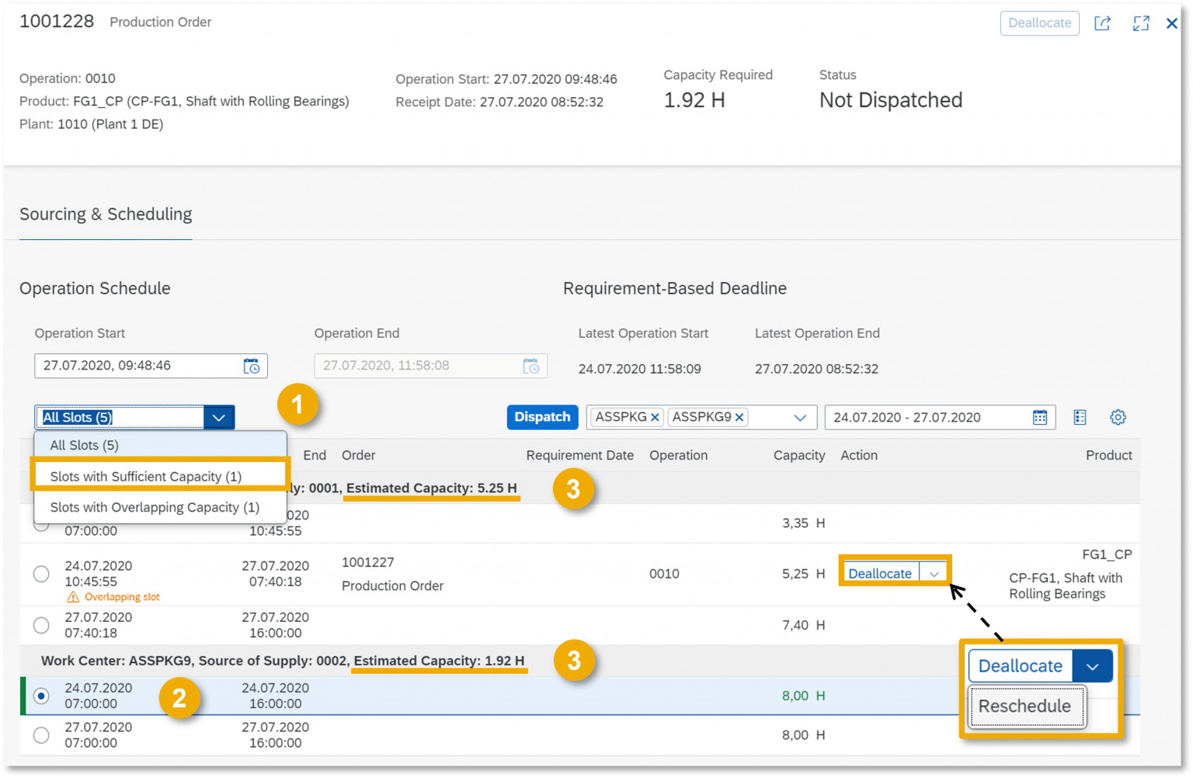Open the settings gear above the slot table
1193x778 pixels.
[x=1118, y=417]
